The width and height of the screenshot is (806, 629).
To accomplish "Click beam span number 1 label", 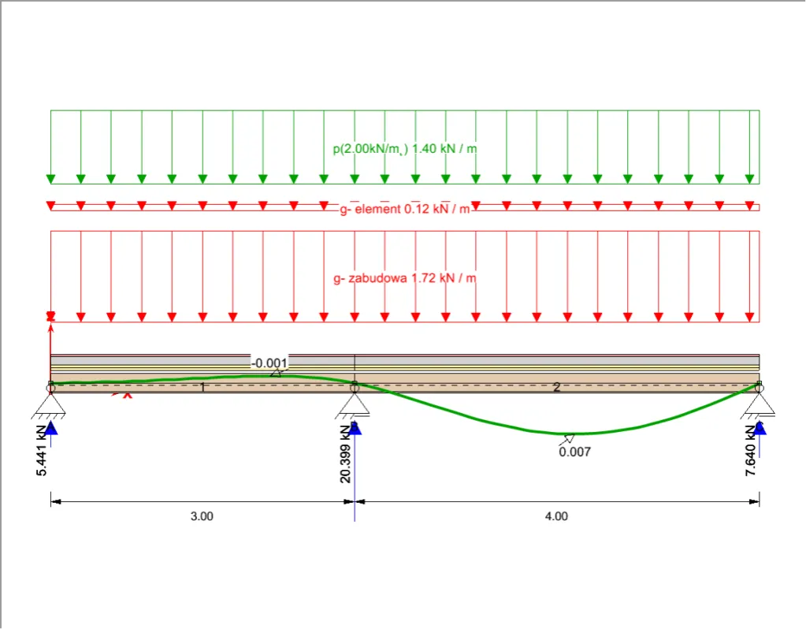I will coord(202,387).
